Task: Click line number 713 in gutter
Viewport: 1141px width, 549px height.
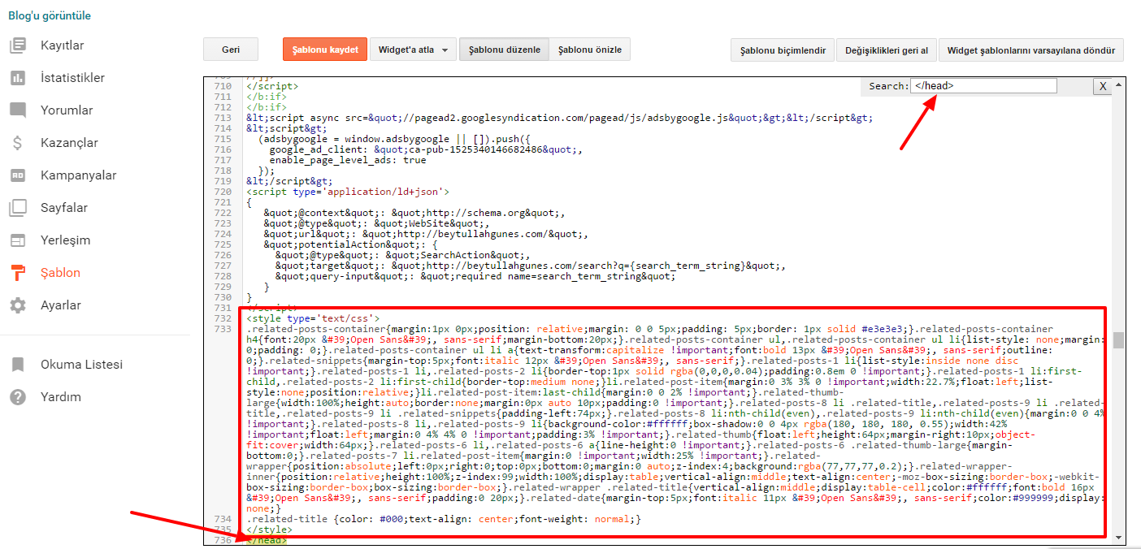Action: (x=222, y=118)
